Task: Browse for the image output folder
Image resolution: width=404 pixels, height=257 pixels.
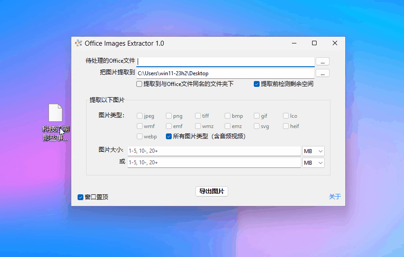Action: (322, 73)
